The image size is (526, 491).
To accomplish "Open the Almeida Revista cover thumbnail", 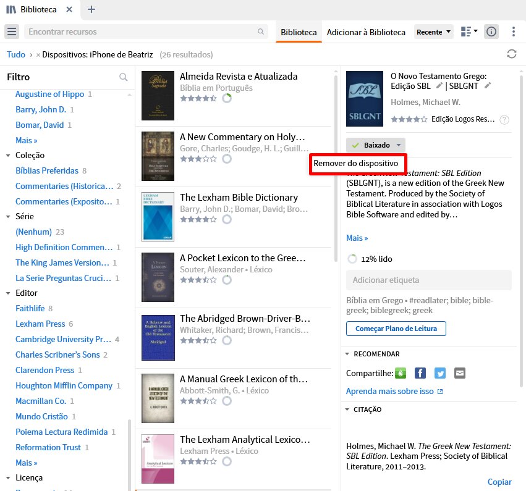I will [158, 96].
